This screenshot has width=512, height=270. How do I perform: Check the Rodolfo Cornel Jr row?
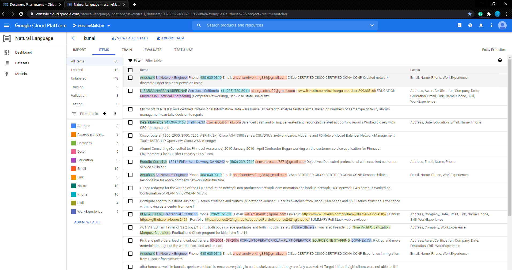tap(130, 162)
